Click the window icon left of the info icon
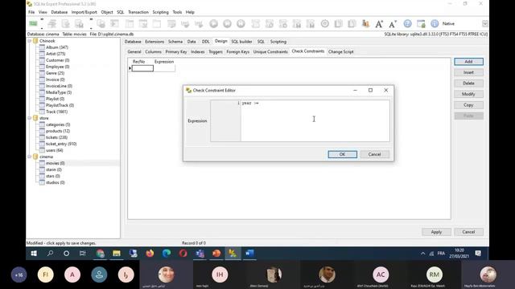 coord(421,23)
